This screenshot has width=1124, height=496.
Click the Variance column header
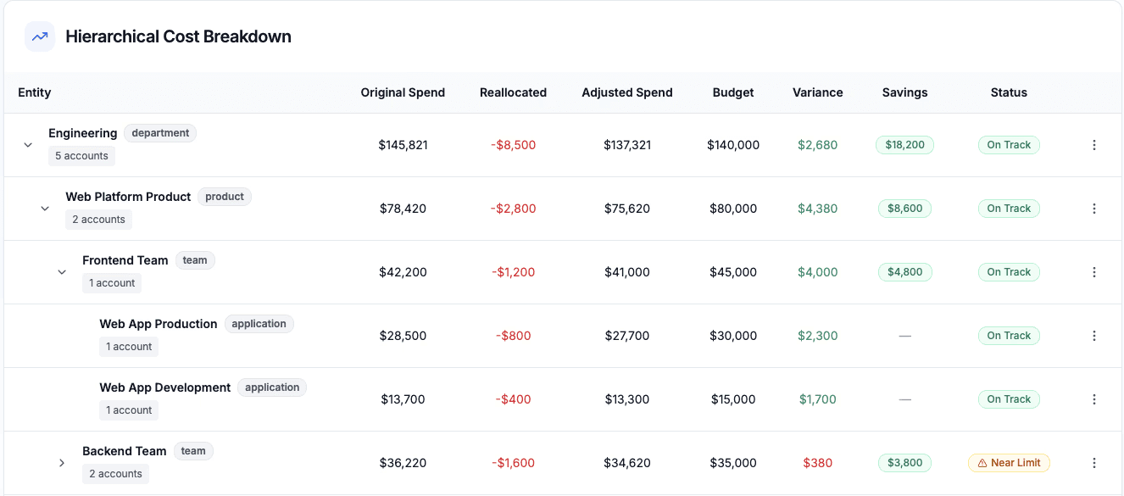tap(817, 92)
